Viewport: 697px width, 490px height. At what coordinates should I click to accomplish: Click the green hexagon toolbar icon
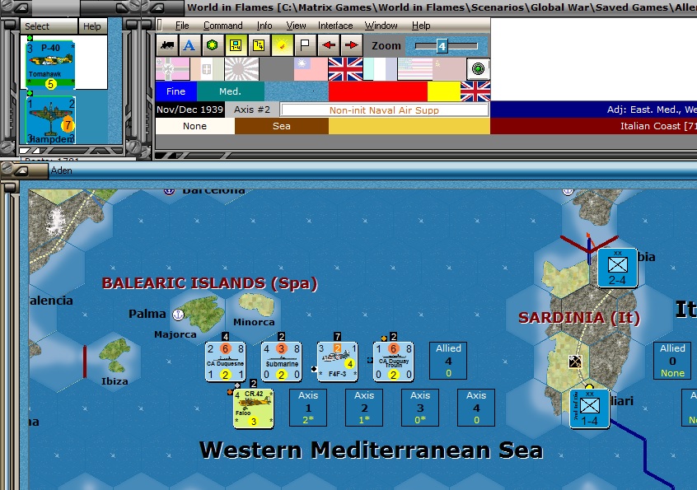click(213, 45)
